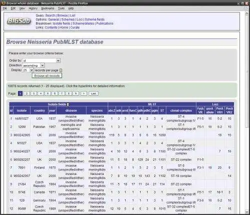Image resolution: width=250 pixels, height=215 pixels.
Task: Click the BIGSdb logo
Action: (x=19, y=21)
